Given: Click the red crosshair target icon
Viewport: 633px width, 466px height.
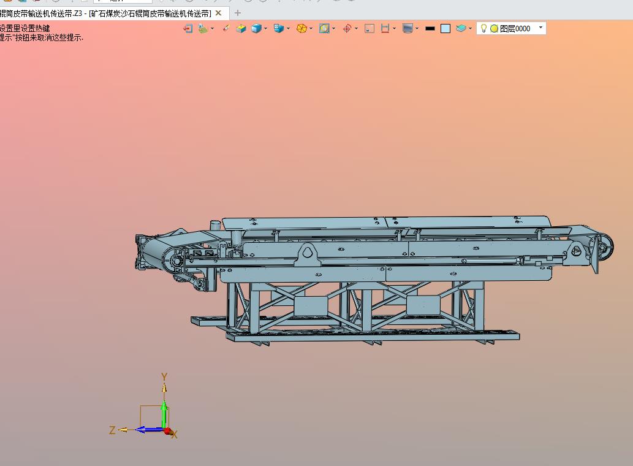Looking at the screenshot, I should (x=346, y=28).
